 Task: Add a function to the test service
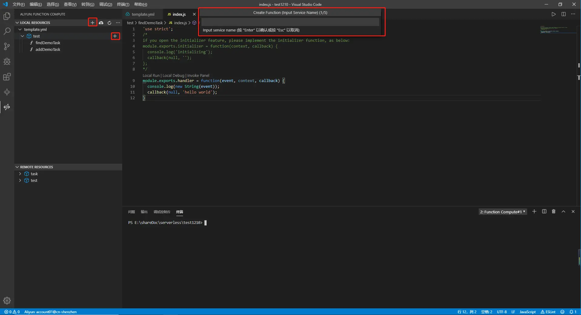click(x=115, y=36)
